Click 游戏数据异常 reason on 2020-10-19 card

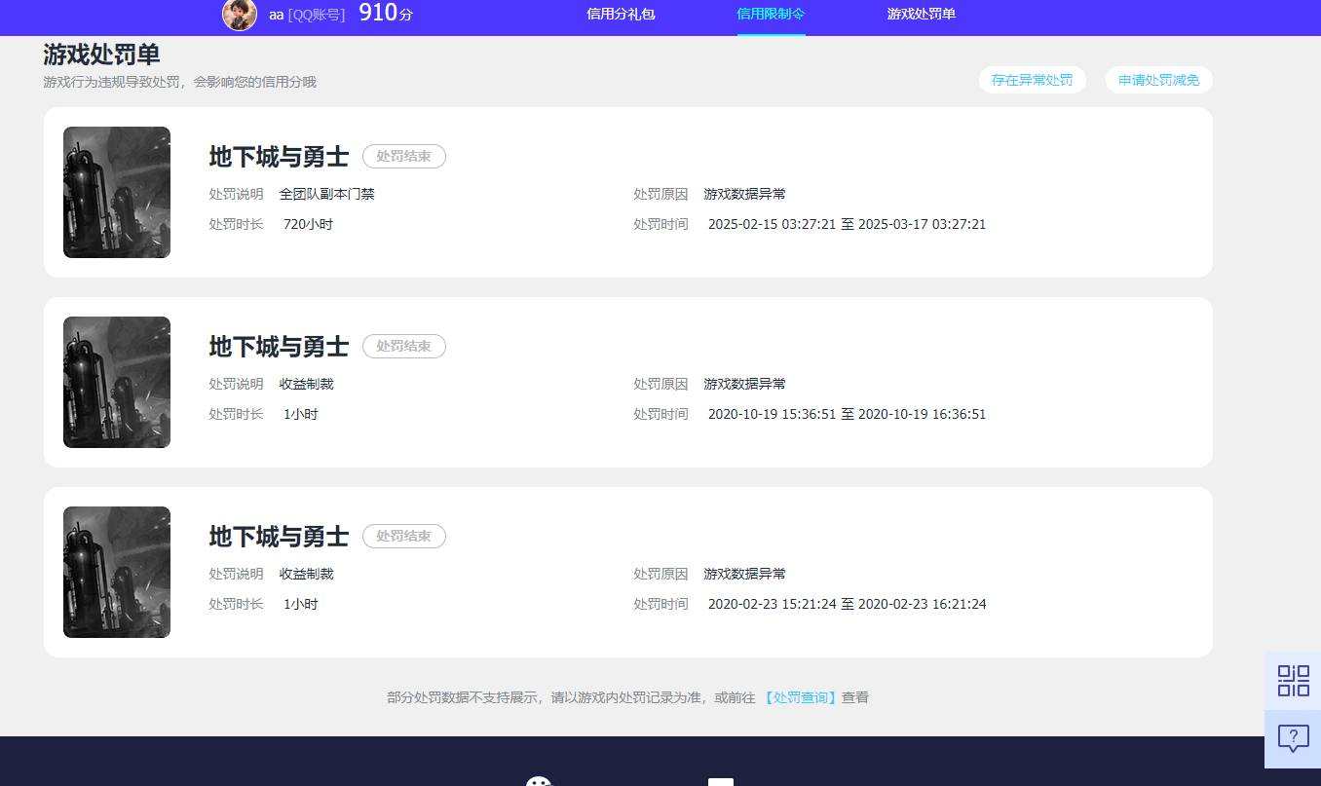click(745, 384)
